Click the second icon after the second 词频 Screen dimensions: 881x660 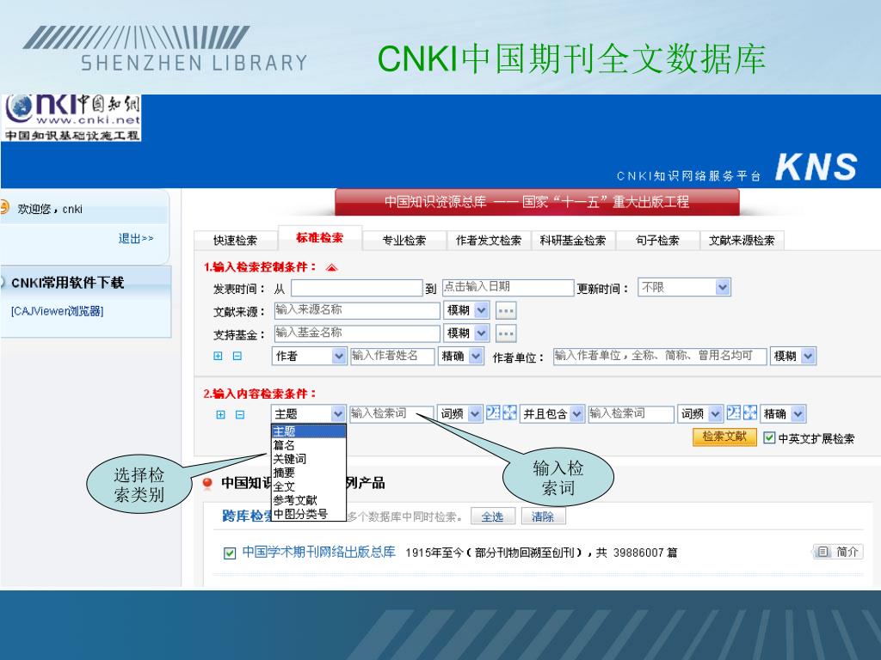(750, 413)
